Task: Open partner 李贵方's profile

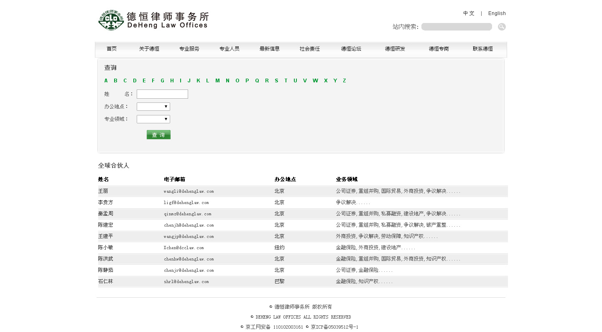Action: click(x=105, y=202)
